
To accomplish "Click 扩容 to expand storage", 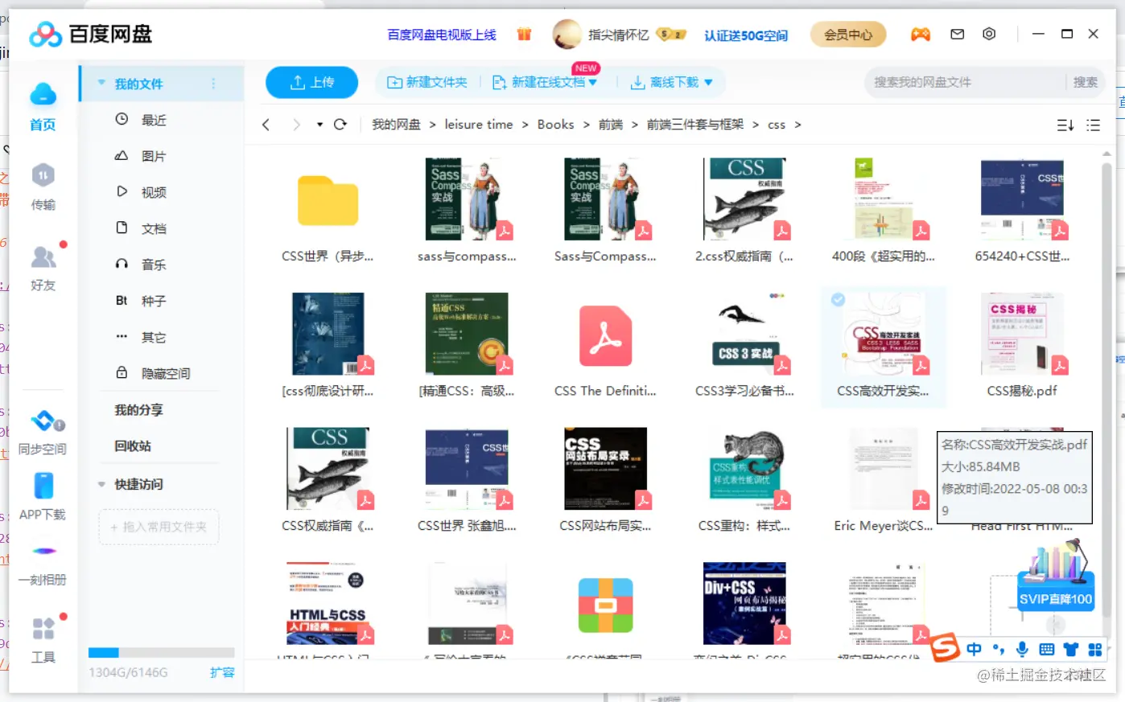I will pos(222,672).
